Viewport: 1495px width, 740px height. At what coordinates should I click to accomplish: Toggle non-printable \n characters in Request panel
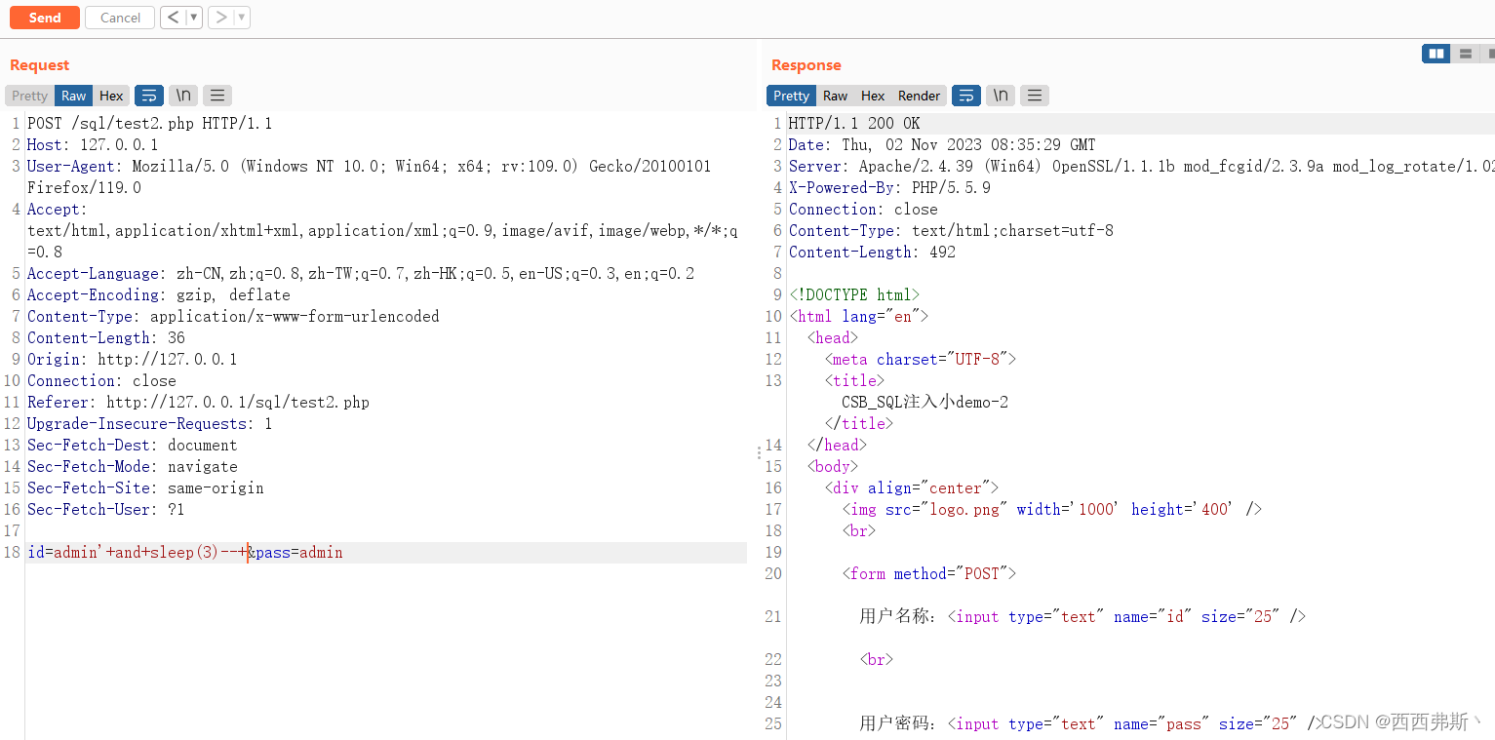click(183, 96)
